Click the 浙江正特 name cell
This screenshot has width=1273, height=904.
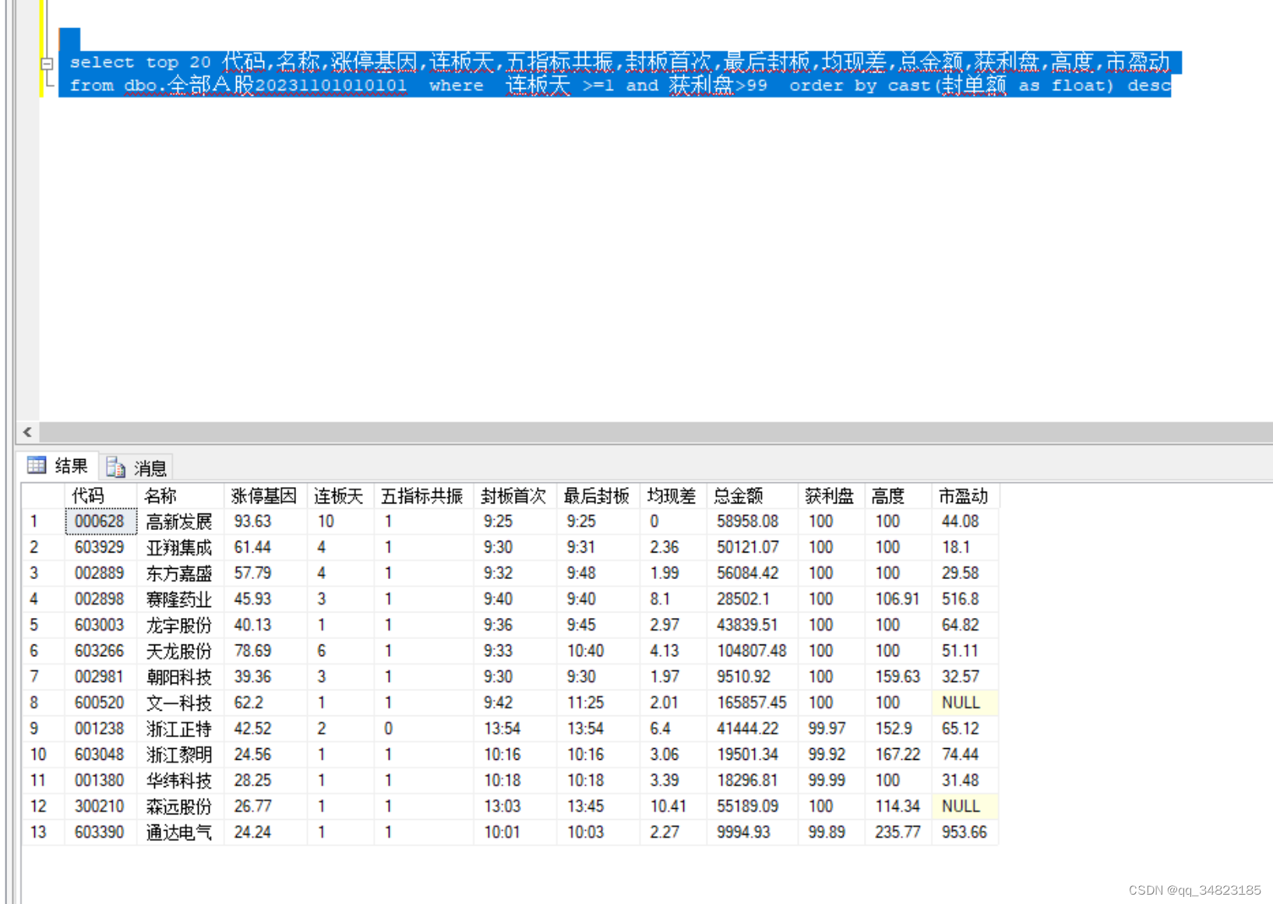click(182, 728)
